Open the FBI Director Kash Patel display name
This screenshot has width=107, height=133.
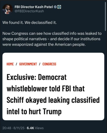tap(34, 7)
